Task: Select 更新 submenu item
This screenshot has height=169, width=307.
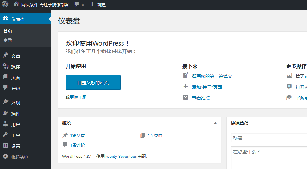Action: (x=8, y=40)
